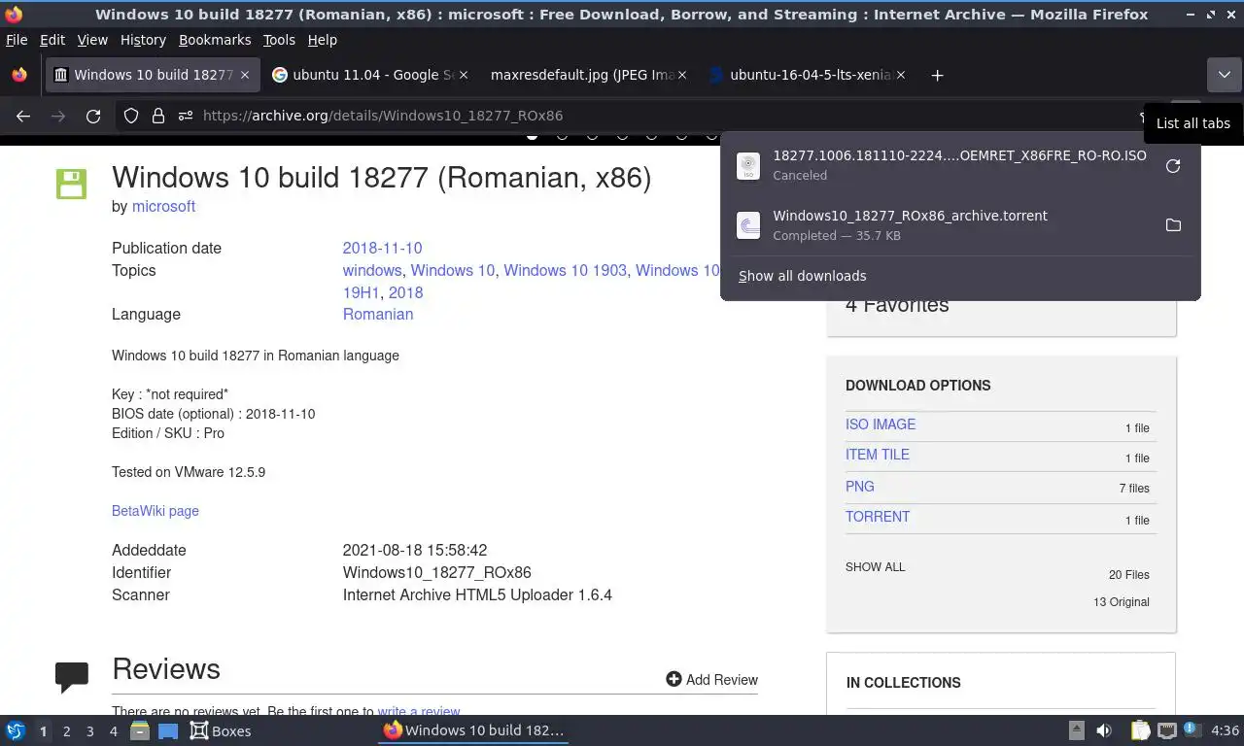Open the Windows 10 1903 topic link

(565, 270)
